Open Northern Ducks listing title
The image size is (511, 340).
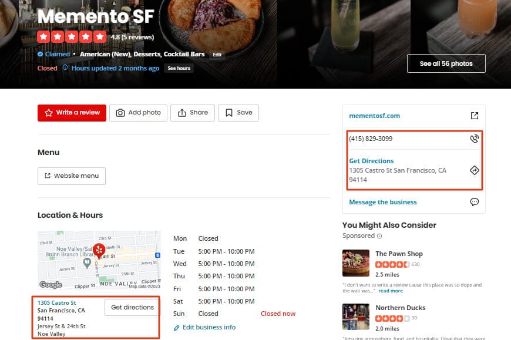pos(400,308)
